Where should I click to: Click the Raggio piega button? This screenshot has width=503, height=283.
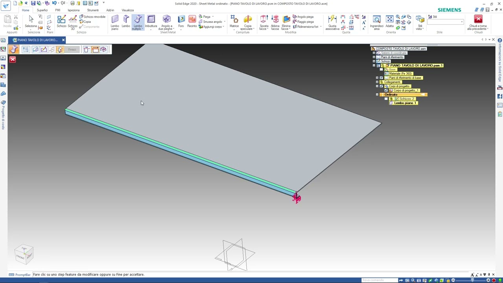[303, 22]
